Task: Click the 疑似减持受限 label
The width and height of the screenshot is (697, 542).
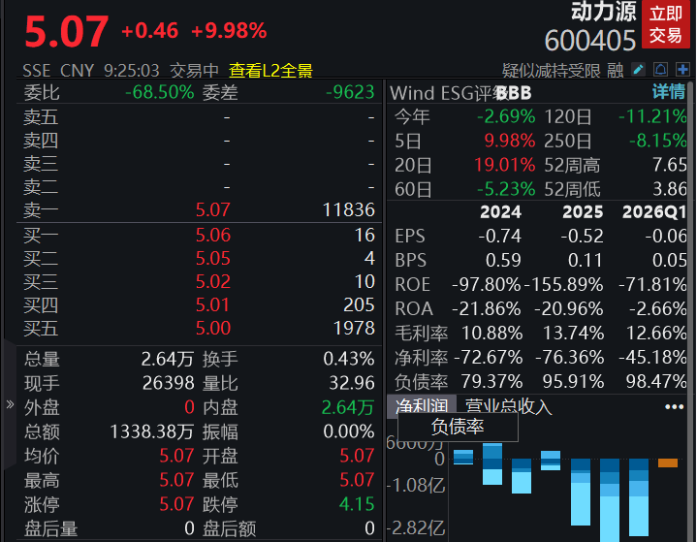Action: coord(552,70)
